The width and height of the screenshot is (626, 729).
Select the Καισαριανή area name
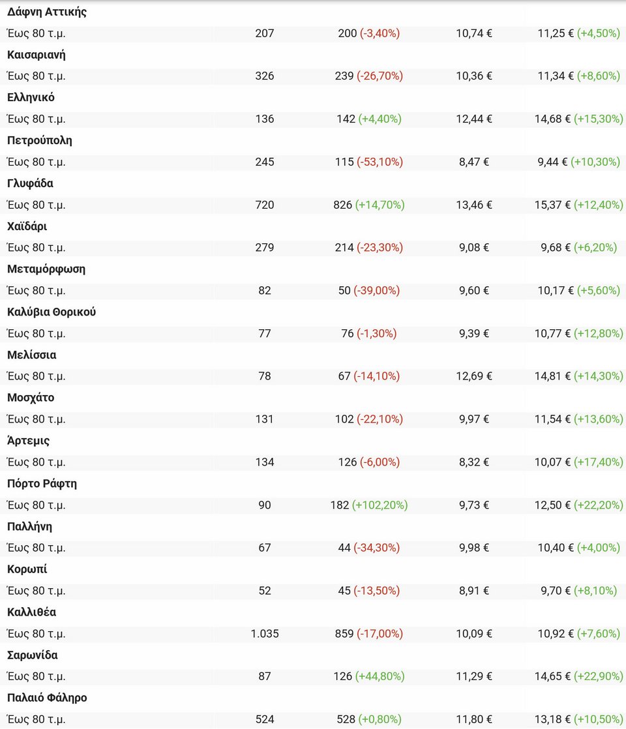37,55
